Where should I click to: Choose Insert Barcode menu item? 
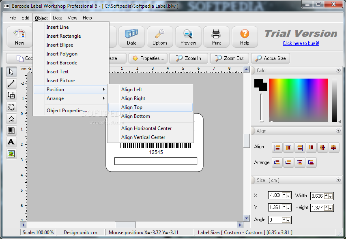click(x=71, y=63)
